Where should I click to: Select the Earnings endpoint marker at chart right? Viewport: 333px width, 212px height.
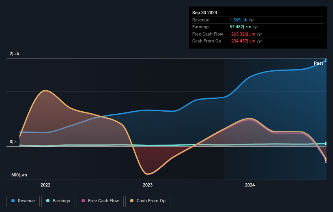click(x=326, y=143)
